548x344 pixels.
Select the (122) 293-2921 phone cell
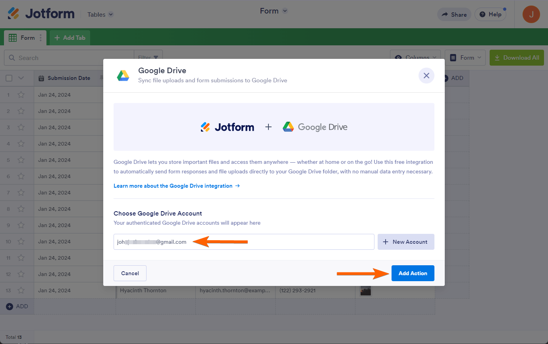pos(315,290)
